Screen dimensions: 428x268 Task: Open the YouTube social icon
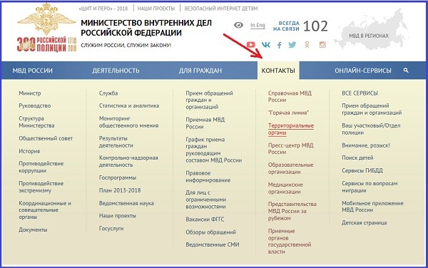pos(250,45)
